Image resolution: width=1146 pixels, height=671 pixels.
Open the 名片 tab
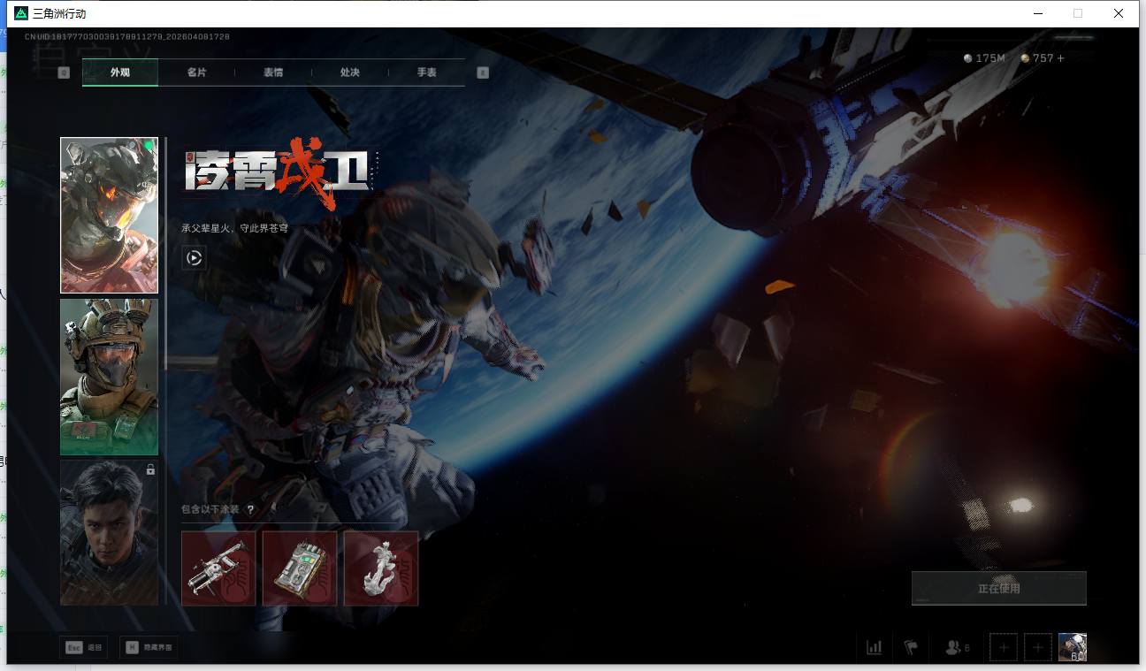coord(196,72)
